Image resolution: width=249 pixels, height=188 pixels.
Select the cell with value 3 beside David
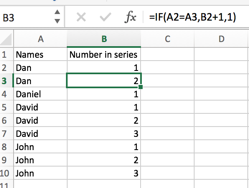click(x=104, y=134)
